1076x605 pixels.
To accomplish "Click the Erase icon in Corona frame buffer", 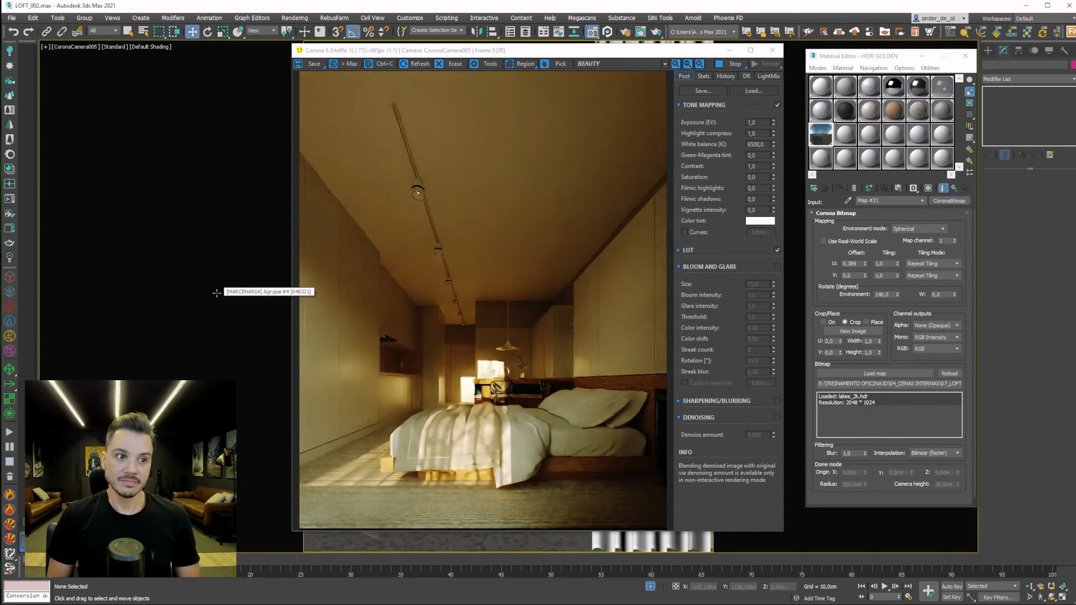I will click(x=439, y=64).
